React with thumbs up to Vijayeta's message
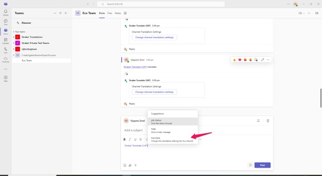Viewport: 322px width, 176px height. pos(234,60)
